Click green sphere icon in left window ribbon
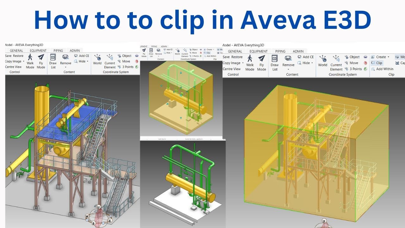This screenshot has width=405, height=228. point(137,67)
